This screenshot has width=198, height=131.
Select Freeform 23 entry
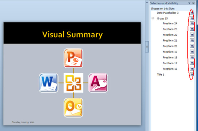pos(170,29)
